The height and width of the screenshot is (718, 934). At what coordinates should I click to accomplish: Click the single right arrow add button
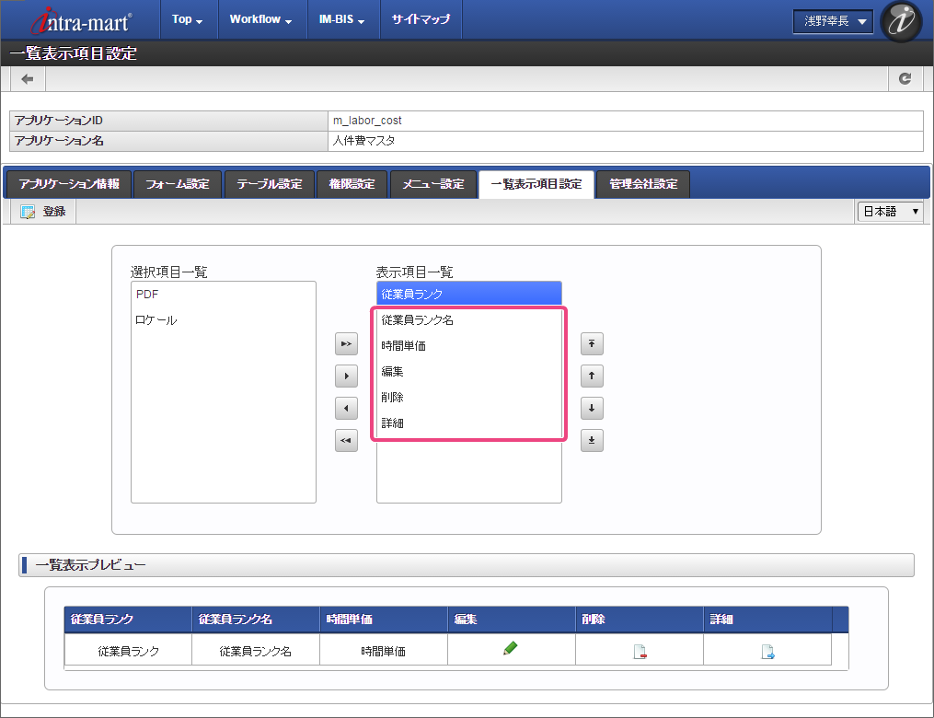click(x=346, y=376)
